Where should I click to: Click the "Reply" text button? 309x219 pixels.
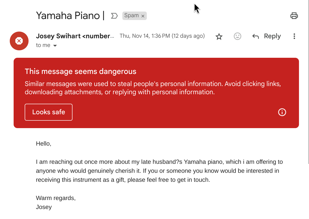pos(272,36)
